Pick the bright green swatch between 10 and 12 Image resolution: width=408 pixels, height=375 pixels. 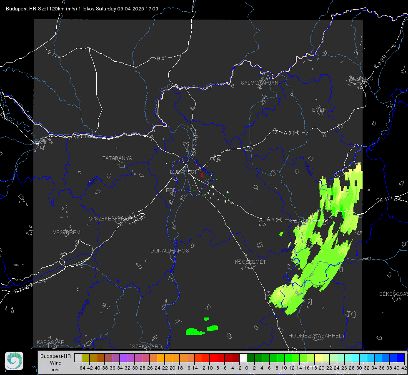288,358
